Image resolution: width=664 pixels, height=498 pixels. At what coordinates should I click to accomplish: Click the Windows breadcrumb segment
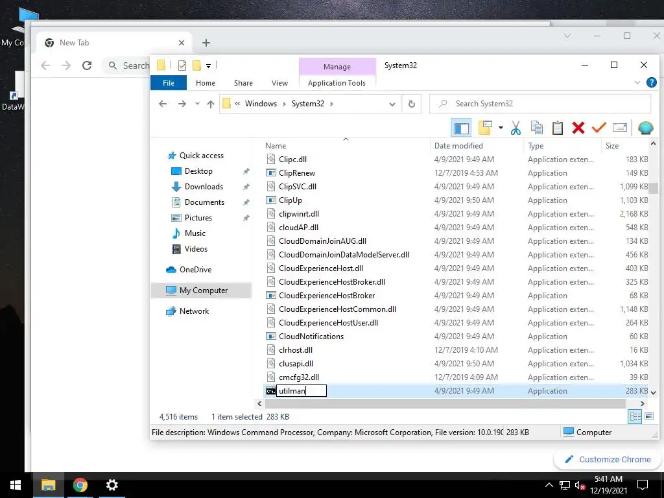tap(261, 104)
